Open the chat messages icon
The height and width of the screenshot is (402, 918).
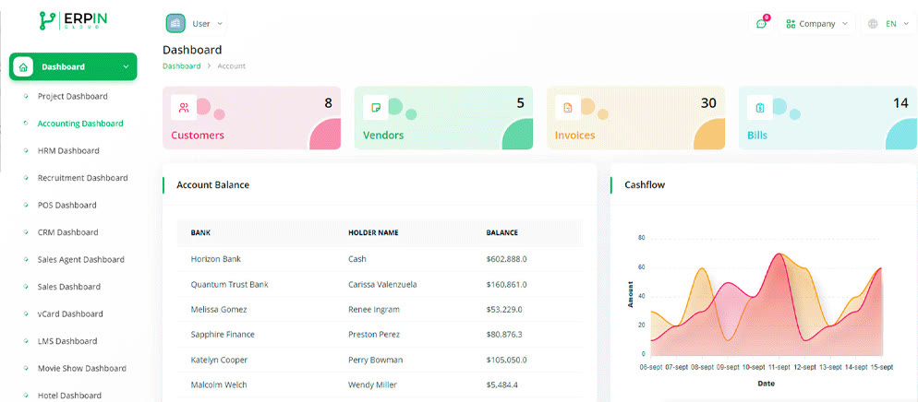coord(761,24)
